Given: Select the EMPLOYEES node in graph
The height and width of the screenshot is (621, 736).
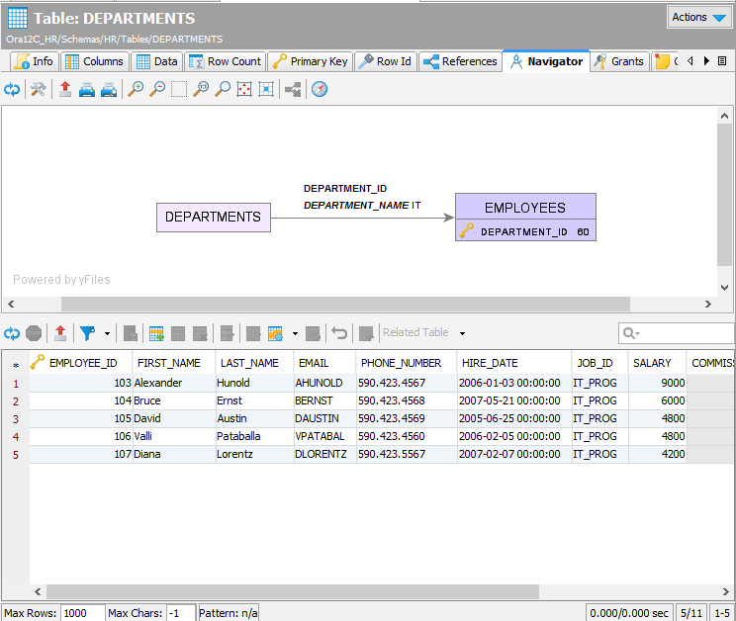Looking at the screenshot, I should click(x=524, y=208).
